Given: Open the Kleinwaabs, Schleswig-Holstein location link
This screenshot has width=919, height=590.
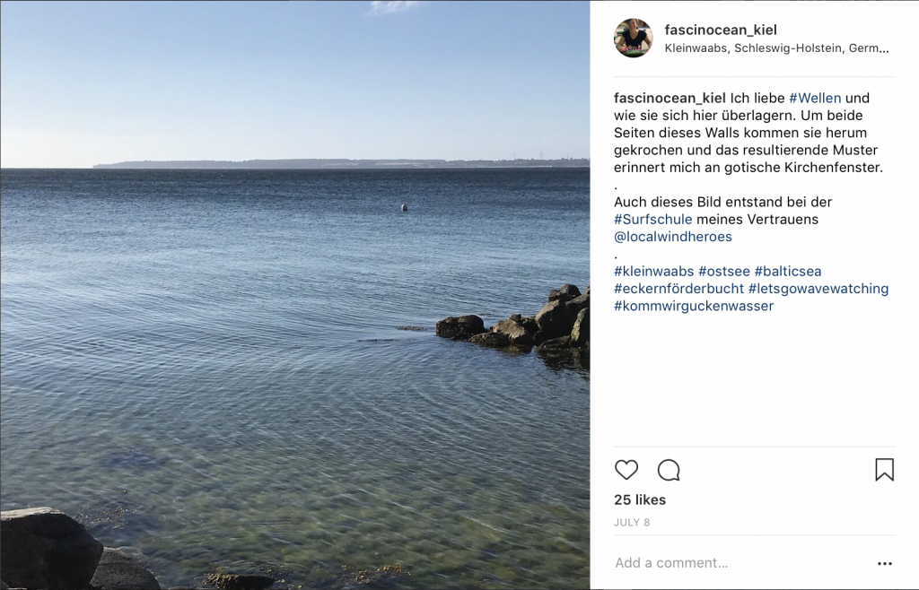Looking at the screenshot, I should pyautogui.click(x=776, y=48).
